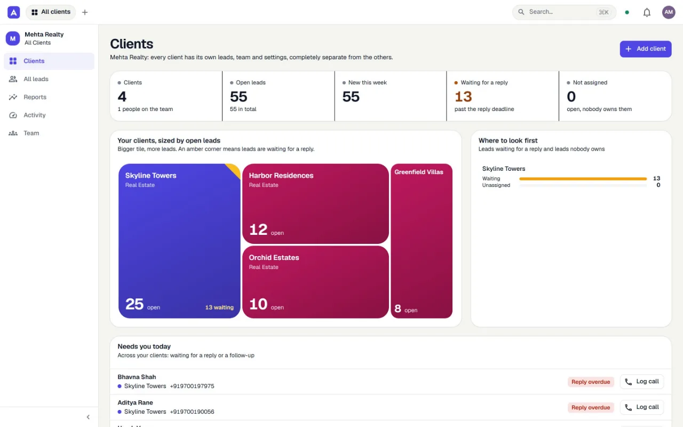Collapse the sidebar with the chevron
Image resolution: width=683 pixels, height=427 pixels.
[x=88, y=417]
